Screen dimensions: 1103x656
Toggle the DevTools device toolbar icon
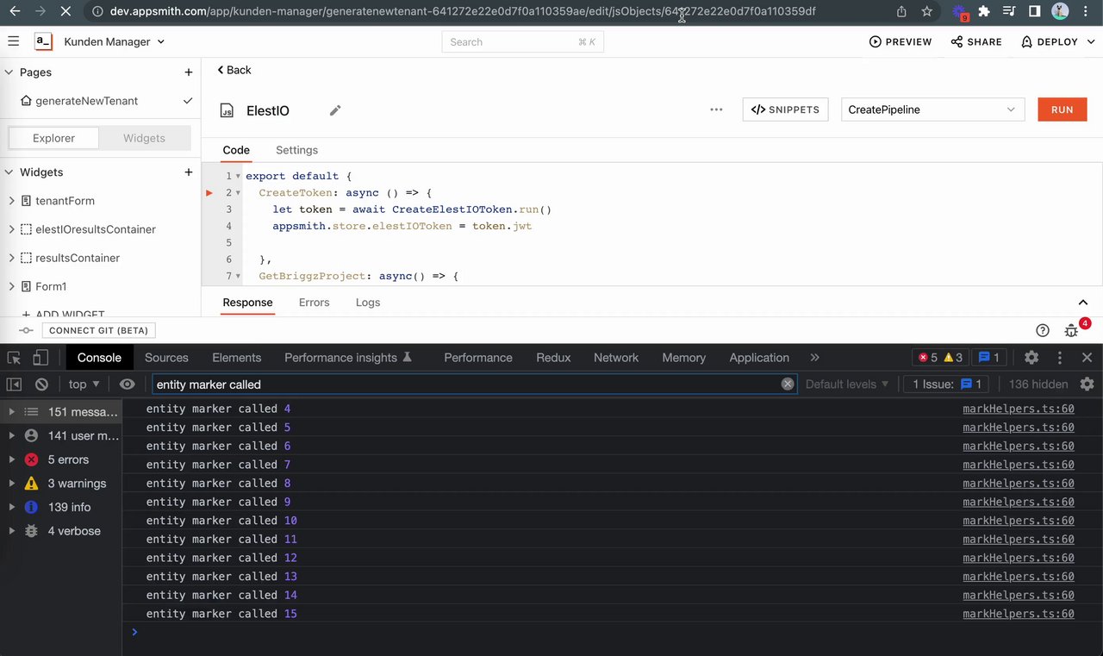pos(41,358)
